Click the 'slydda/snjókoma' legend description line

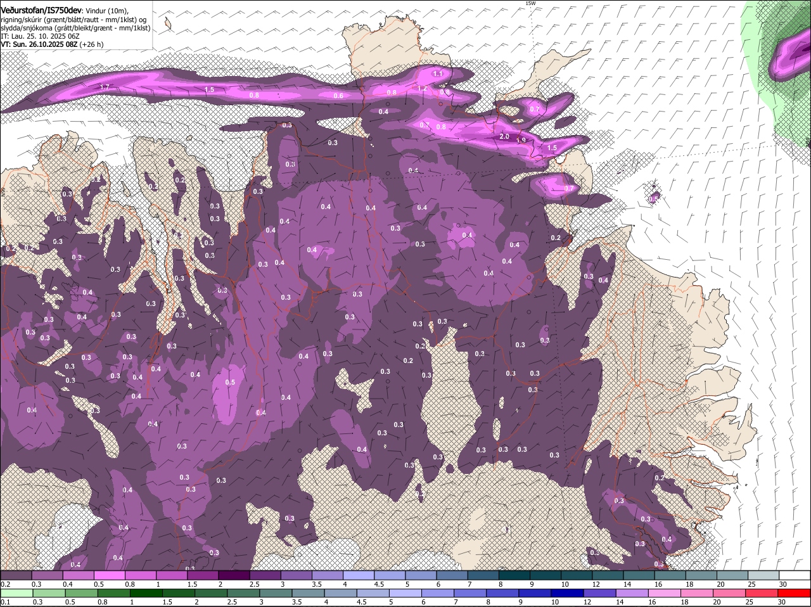(x=75, y=28)
